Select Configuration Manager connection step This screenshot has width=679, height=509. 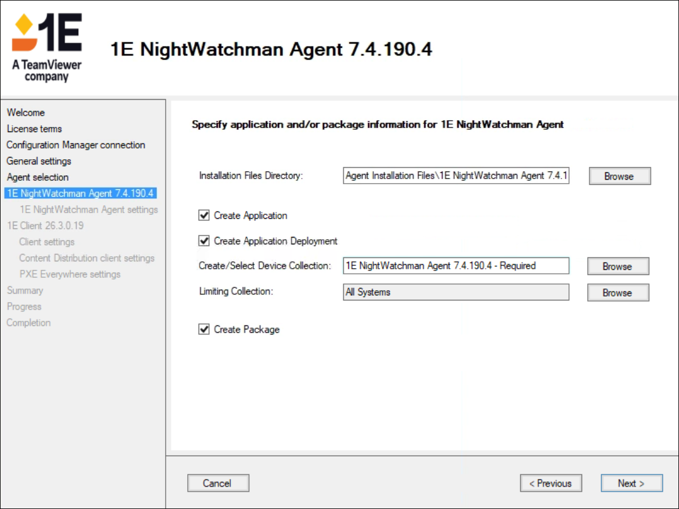click(x=75, y=145)
